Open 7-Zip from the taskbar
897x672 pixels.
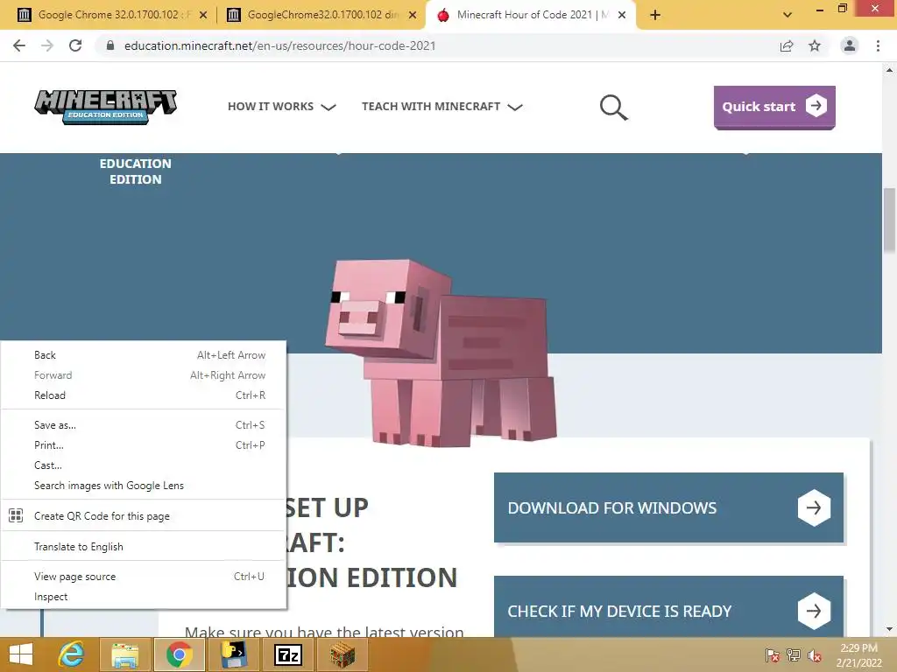point(287,654)
